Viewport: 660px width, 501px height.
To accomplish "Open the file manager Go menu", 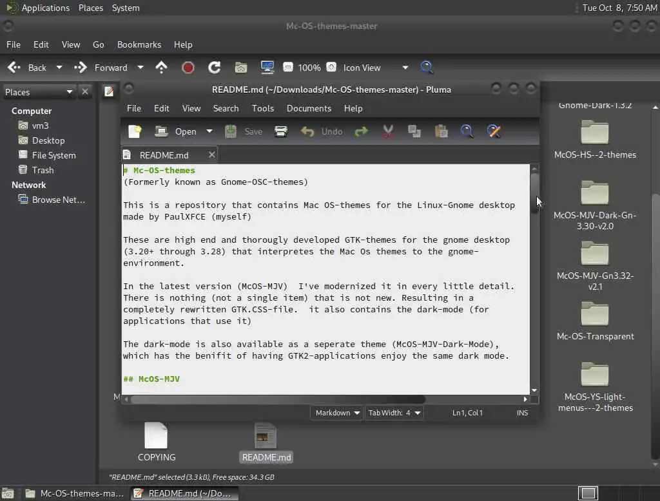I will pyautogui.click(x=98, y=44).
